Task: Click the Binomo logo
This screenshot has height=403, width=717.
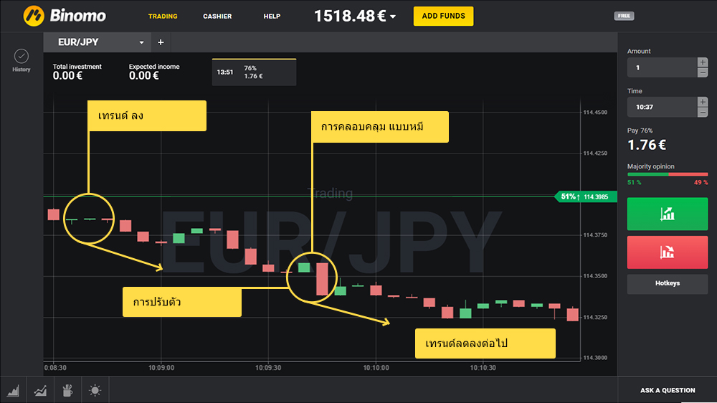Action: point(65,15)
